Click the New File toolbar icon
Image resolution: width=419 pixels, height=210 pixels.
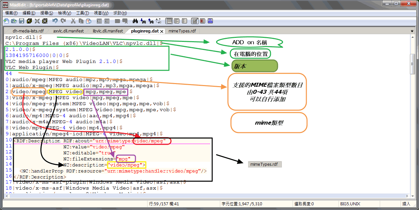coord(6,21)
